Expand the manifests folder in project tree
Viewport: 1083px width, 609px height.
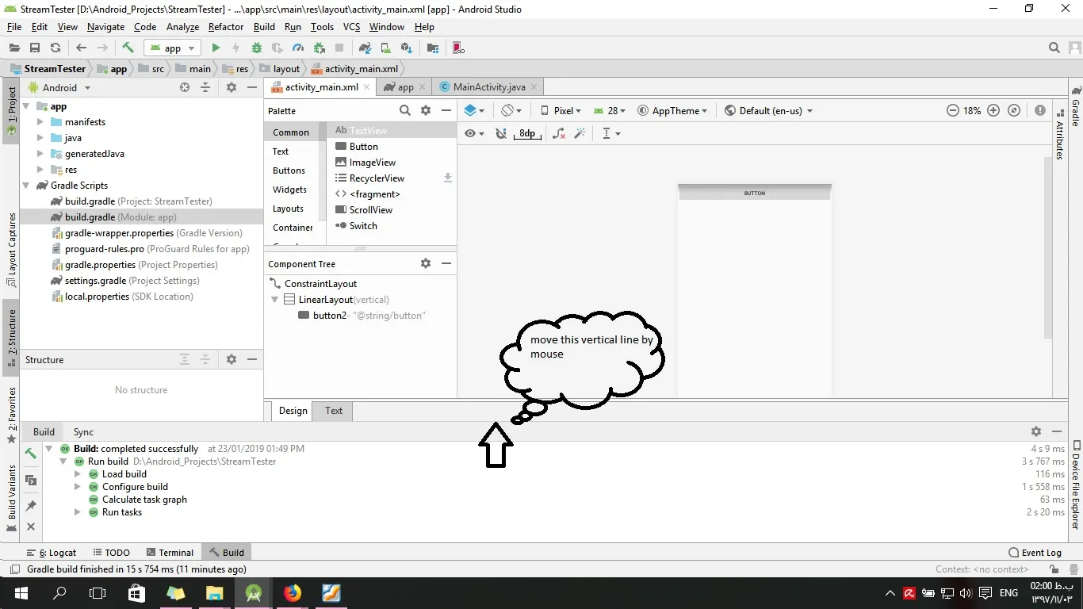coord(40,122)
